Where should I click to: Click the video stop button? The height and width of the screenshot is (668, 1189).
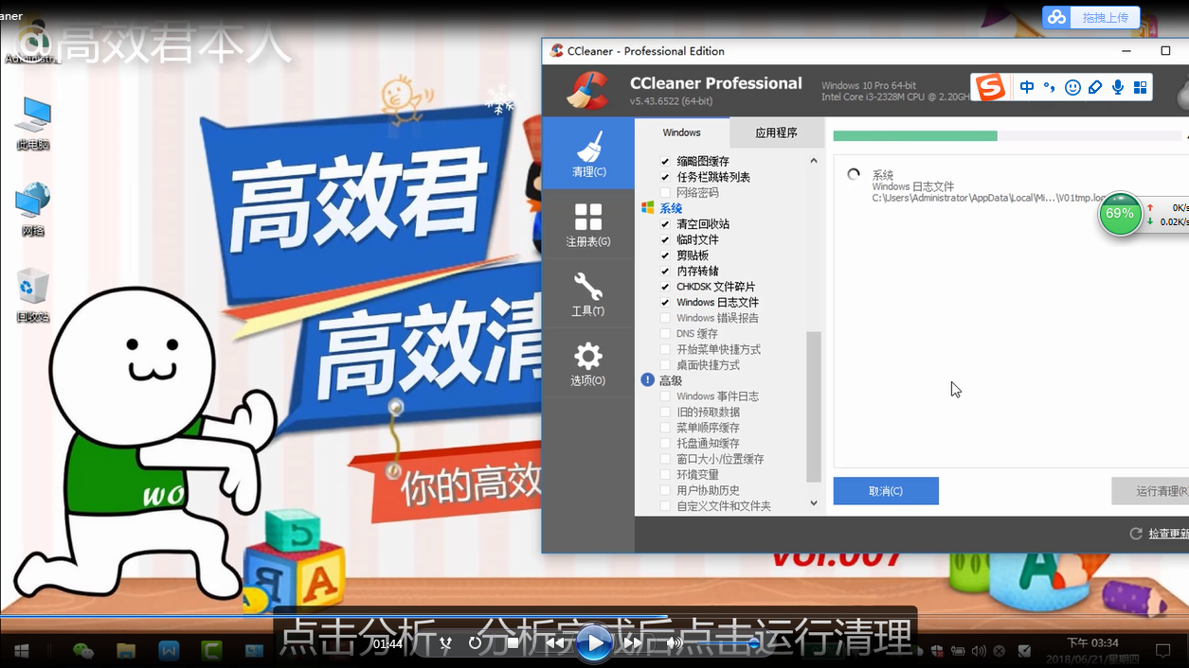point(513,643)
